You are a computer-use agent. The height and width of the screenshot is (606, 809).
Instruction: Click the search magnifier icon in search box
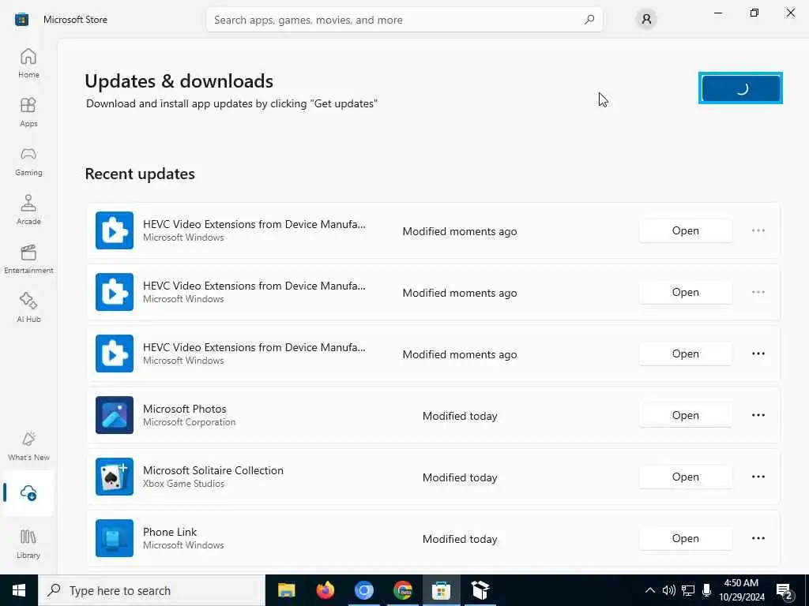[x=589, y=20]
